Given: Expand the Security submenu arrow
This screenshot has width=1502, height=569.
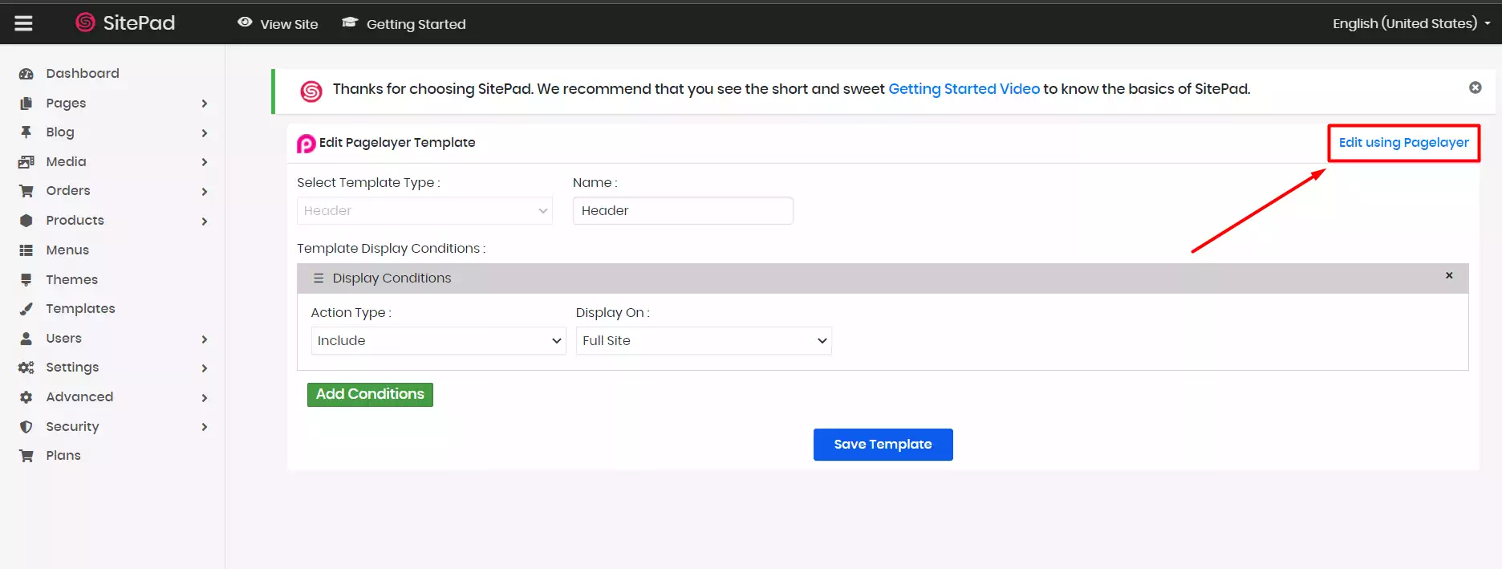Looking at the screenshot, I should (205, 427).
